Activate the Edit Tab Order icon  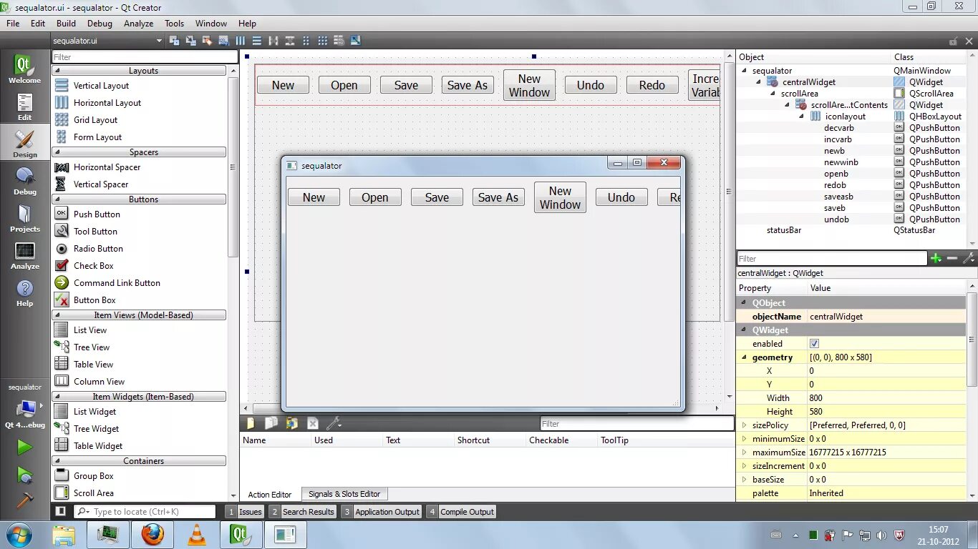tap(223, 41)
